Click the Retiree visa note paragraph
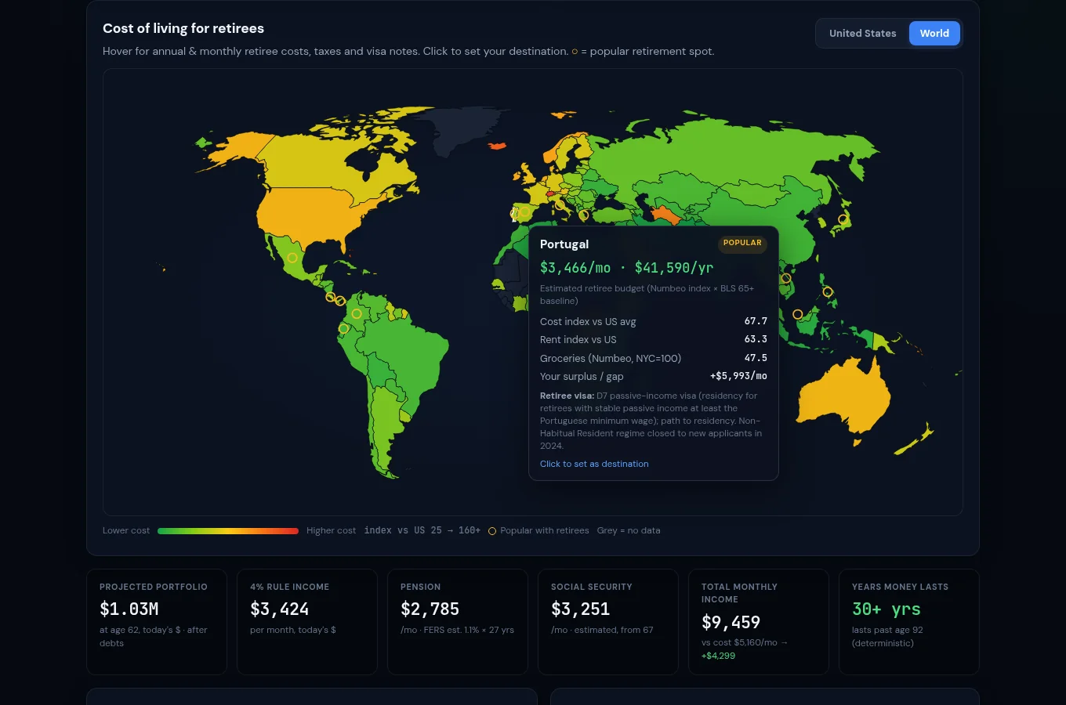The image size is (1066, 705). click(x=652, y=421)
